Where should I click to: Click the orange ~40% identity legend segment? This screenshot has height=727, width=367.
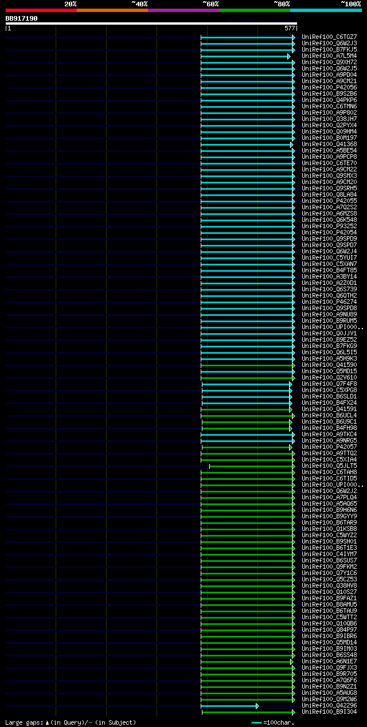(112, 10)
